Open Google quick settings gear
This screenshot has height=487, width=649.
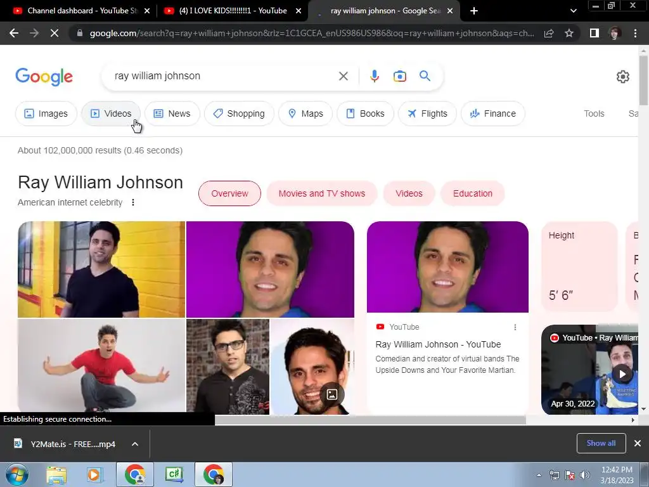[622, 77]
